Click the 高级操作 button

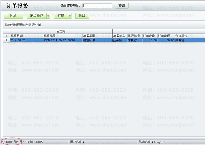pyautogui.click(x=36, y=16)
